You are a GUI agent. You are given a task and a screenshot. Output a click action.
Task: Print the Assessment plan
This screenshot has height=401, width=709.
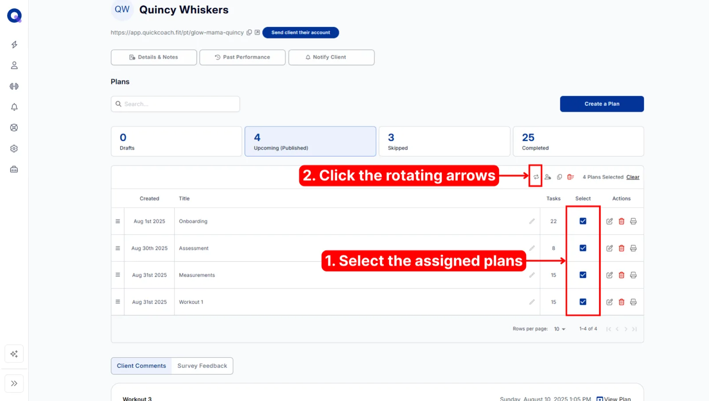633,248
